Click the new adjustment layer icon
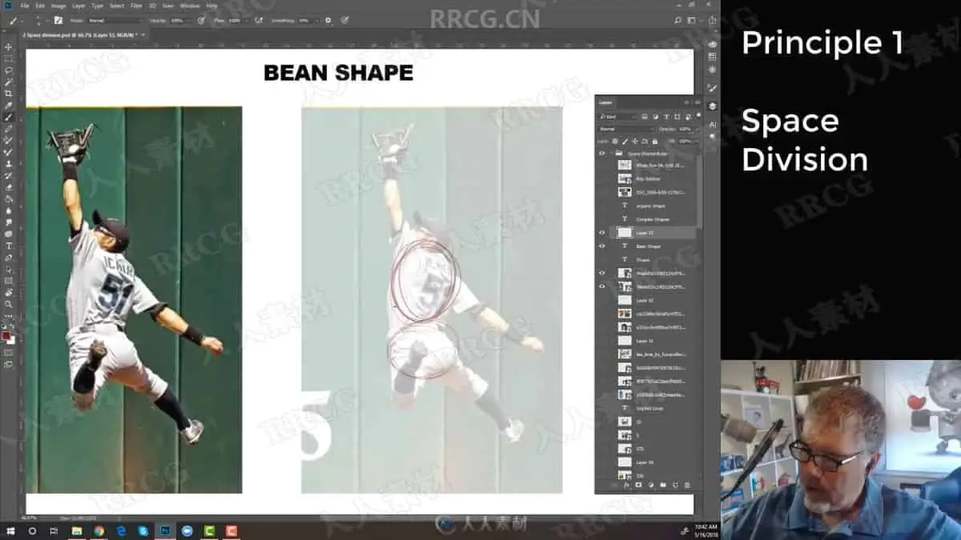 pyautogui.click(x=651, y=485)
